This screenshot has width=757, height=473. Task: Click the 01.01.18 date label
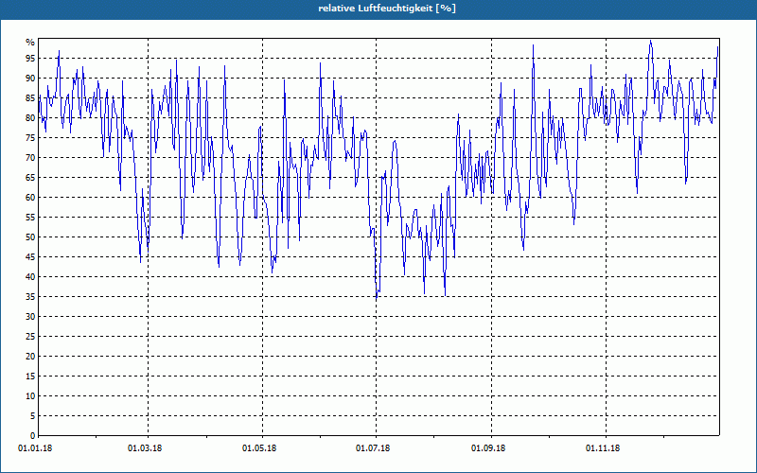[35, 448]
